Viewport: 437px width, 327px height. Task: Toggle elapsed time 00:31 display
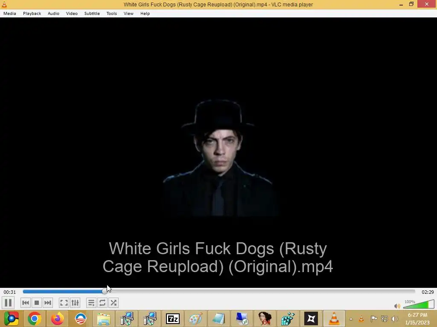tap(10, 292)
